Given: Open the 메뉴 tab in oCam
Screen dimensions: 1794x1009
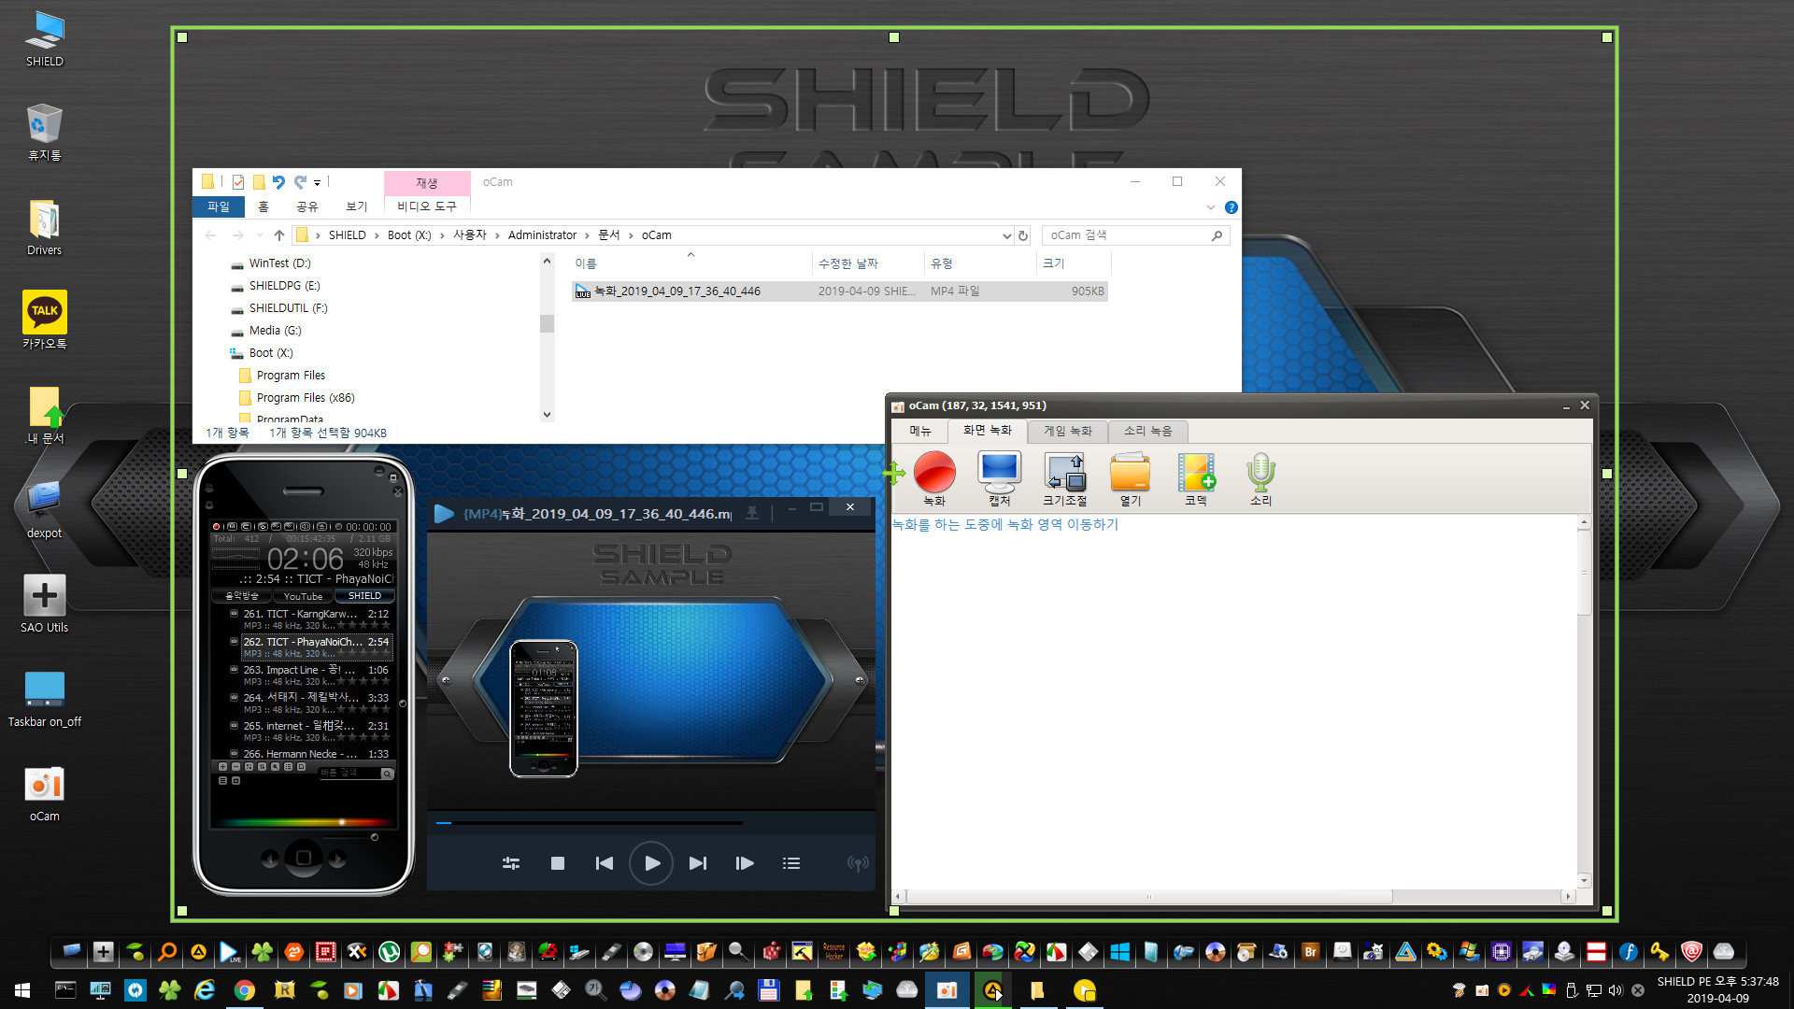Looking at the screenshot, I should [920, 431].
